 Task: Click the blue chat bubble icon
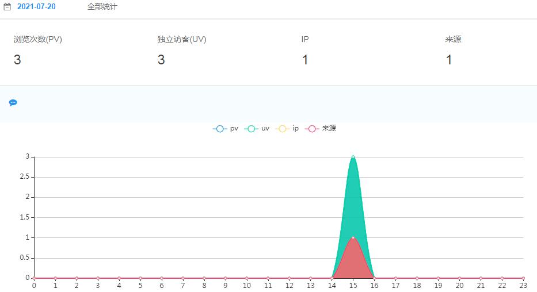(x=13, y=102)
